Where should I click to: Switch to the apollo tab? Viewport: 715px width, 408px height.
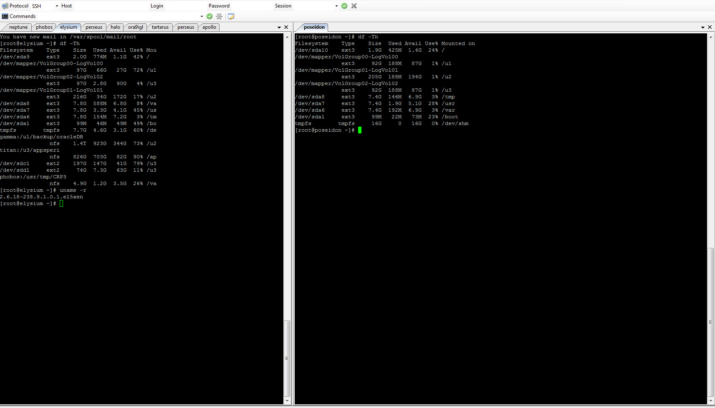click(209, 27)
